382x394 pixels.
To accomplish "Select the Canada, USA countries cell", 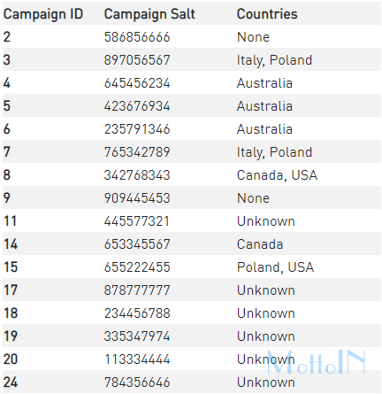I will pos(277,175).
